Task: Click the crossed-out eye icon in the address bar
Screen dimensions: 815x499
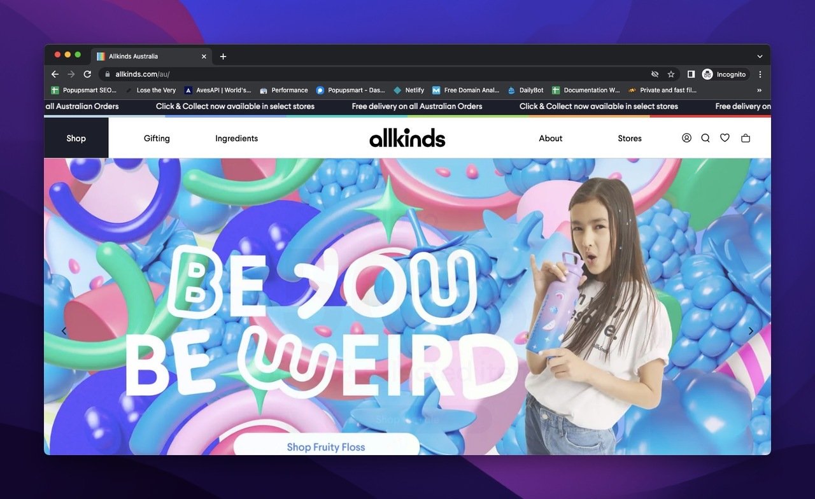Action: coord(655,74)
